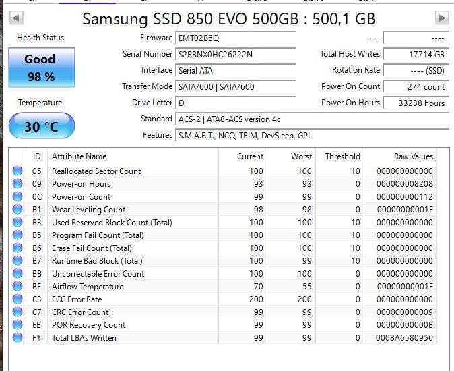Click the Health Status label
Image resolution: width=454 pixels, height=371 pixels.
point(40,38)
